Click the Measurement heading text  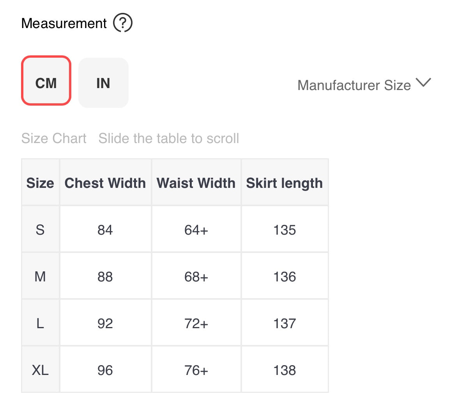[x=64, y=23]
